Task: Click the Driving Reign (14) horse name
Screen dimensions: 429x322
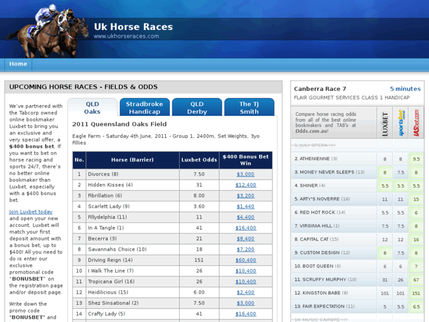Action: pyautogui.click(x=110, y=260)
